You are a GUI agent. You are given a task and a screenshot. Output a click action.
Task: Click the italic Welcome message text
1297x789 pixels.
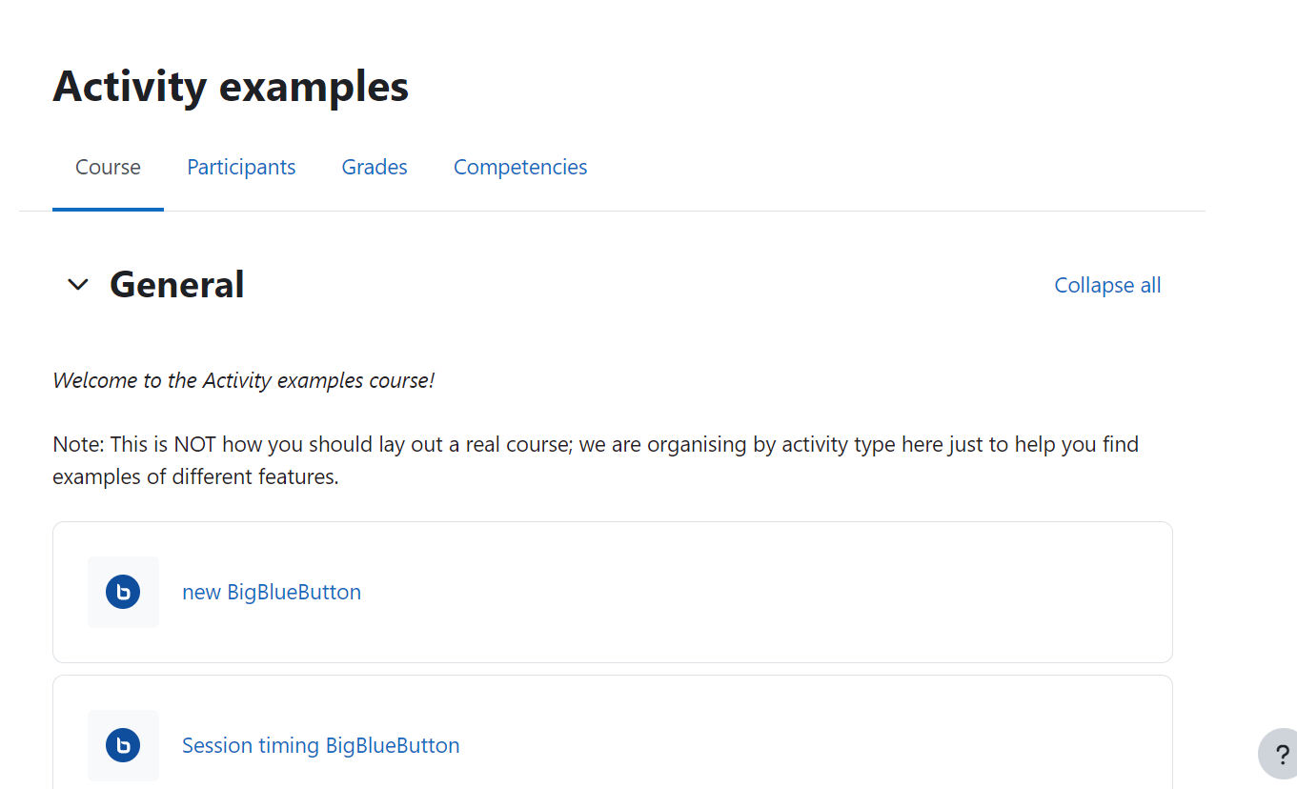point(243,380)
